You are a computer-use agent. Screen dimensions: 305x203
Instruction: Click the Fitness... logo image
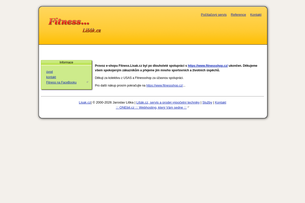(69, 22)
